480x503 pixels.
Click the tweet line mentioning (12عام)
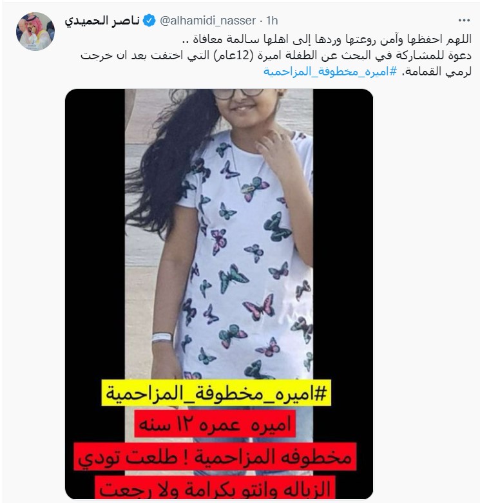[276, 55]
